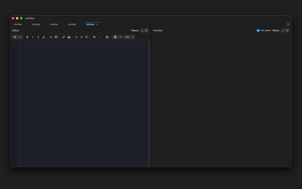Image resolution: width=302 pixels, height=189 pixels.
Task: Select the highlight marker tool
Action: (43, 37)
